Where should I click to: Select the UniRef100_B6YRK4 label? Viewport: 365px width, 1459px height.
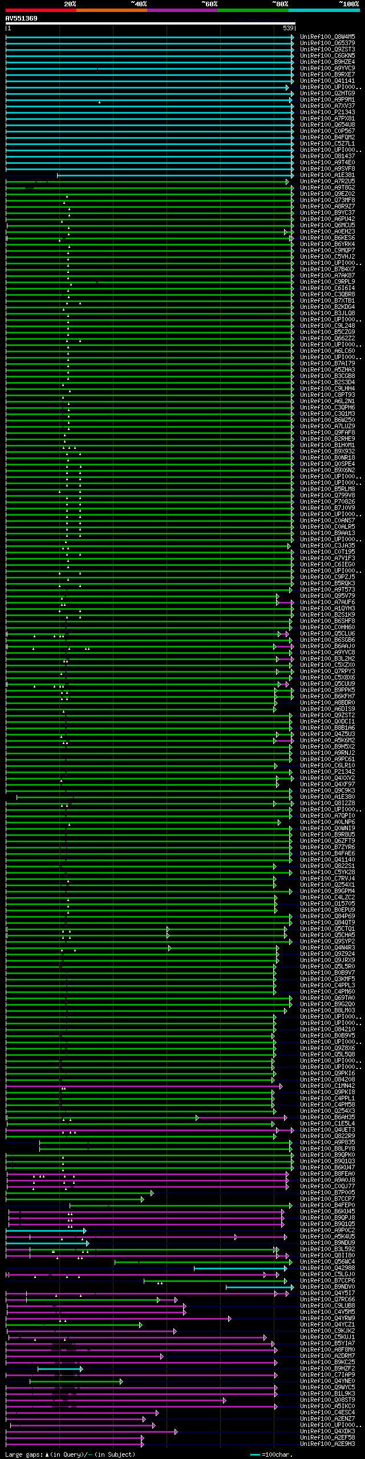[327, 244]
